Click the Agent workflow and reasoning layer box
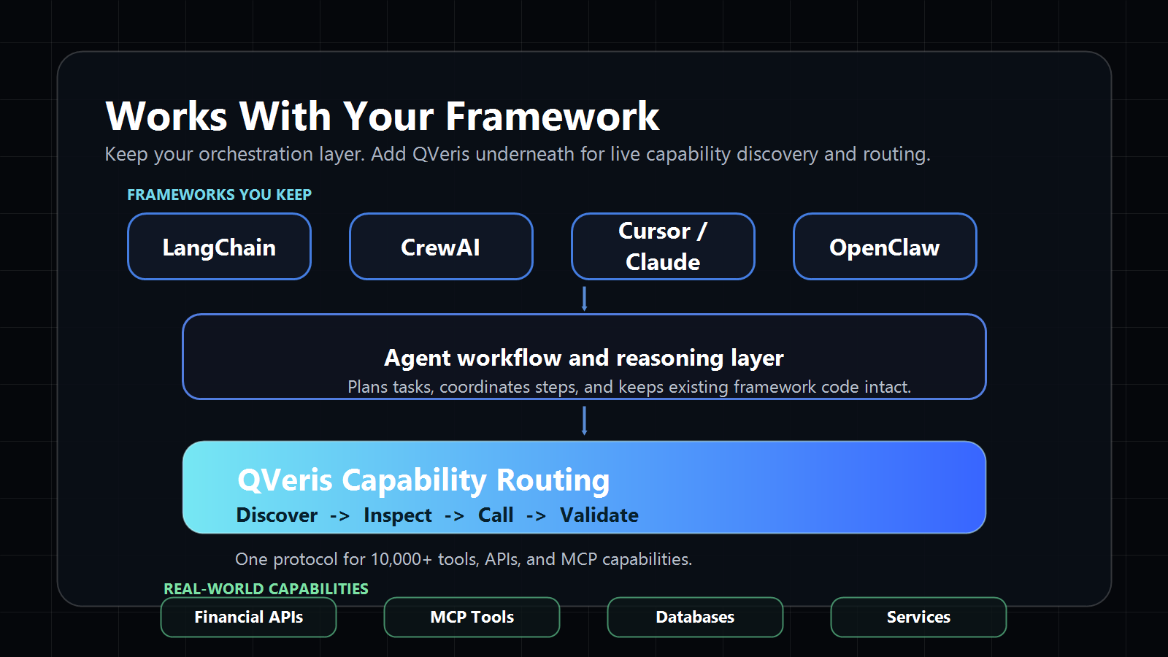The height and width of the screenshot is (657, 1168). [x=584, y=357]
